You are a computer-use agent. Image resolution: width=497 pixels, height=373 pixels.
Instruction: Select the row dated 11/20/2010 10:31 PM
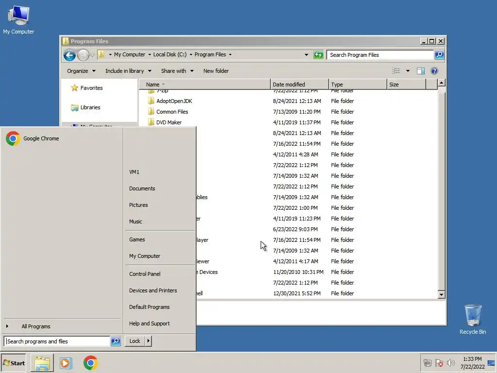(x=288, y=272)
